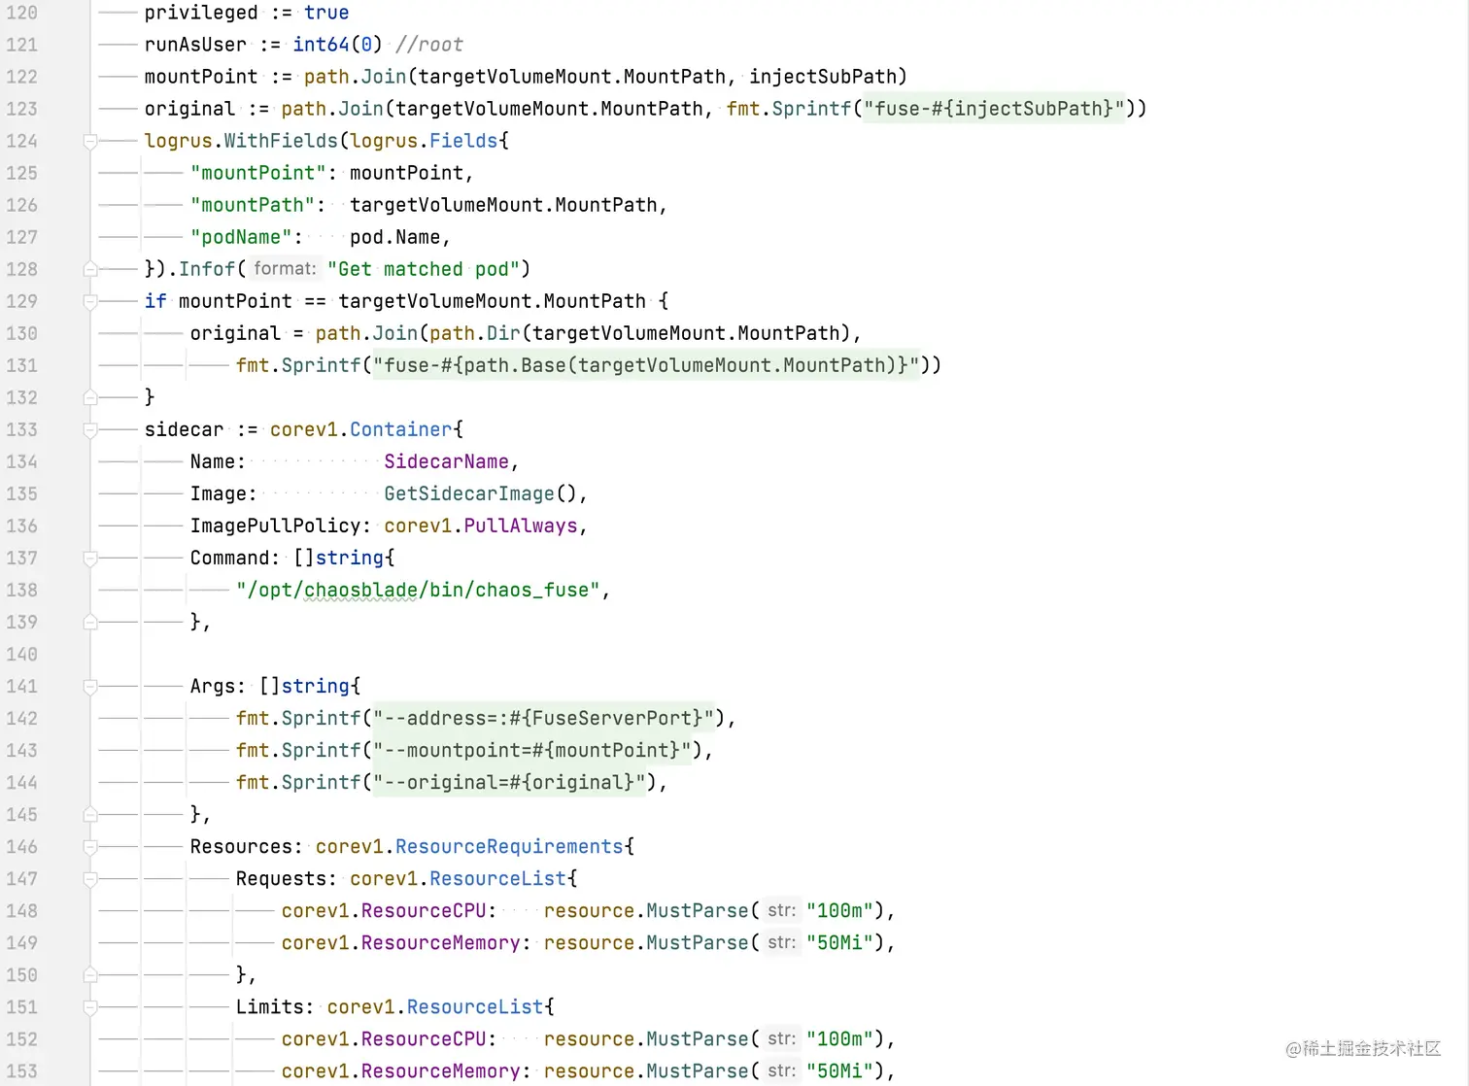This screenshot has height=1086, width=1469.
Task: Click fold end marker at line 150
Action: click(x=89, y=974)
